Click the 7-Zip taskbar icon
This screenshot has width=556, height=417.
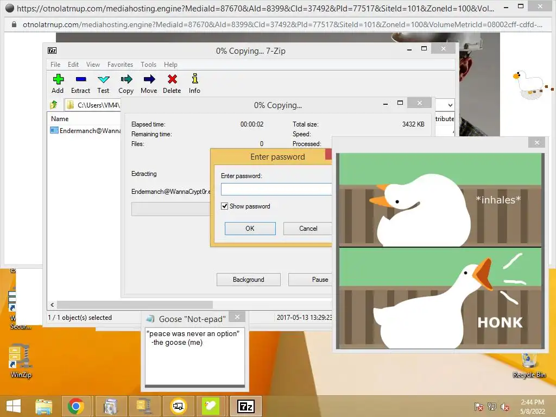[x=246, y=406]
